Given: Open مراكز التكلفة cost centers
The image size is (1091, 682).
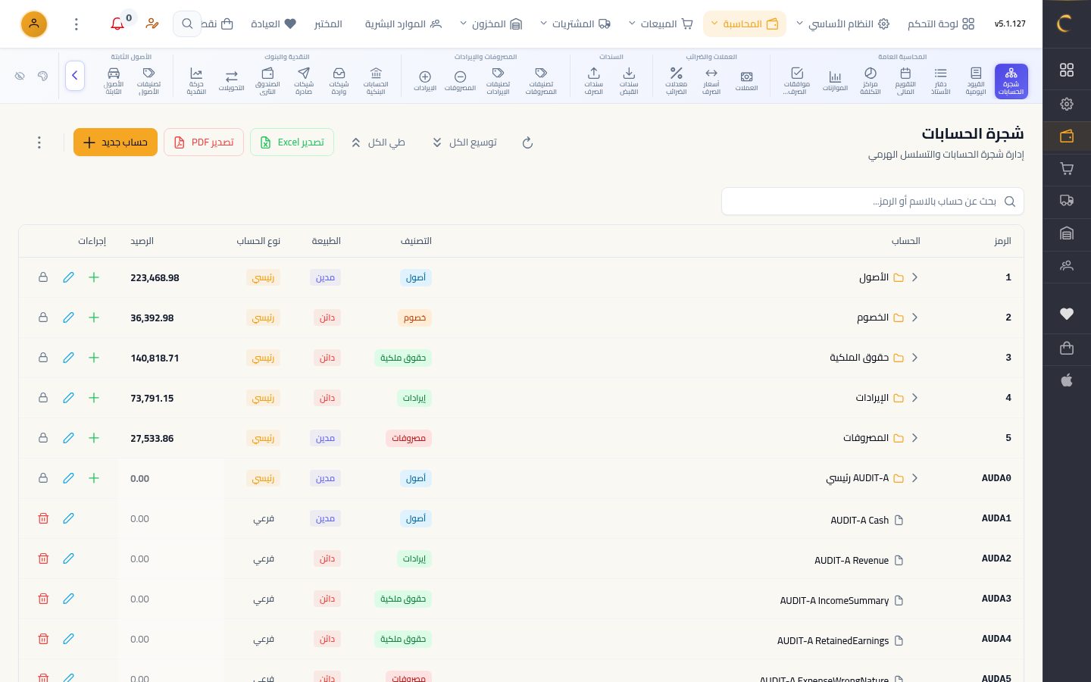Looking at the screenshot, I should (871, 81).
